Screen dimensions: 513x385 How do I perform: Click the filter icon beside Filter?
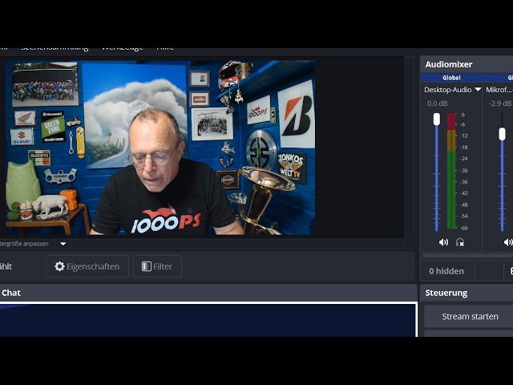pos(146,266)
